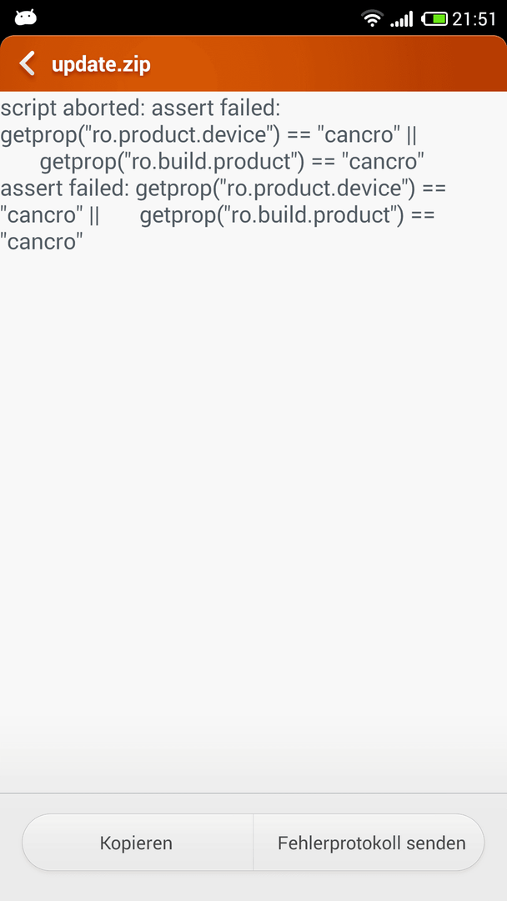Tap the Wi-Fi status icon
The width and height of the screenshot is (507, 901).
click(373, 18)
